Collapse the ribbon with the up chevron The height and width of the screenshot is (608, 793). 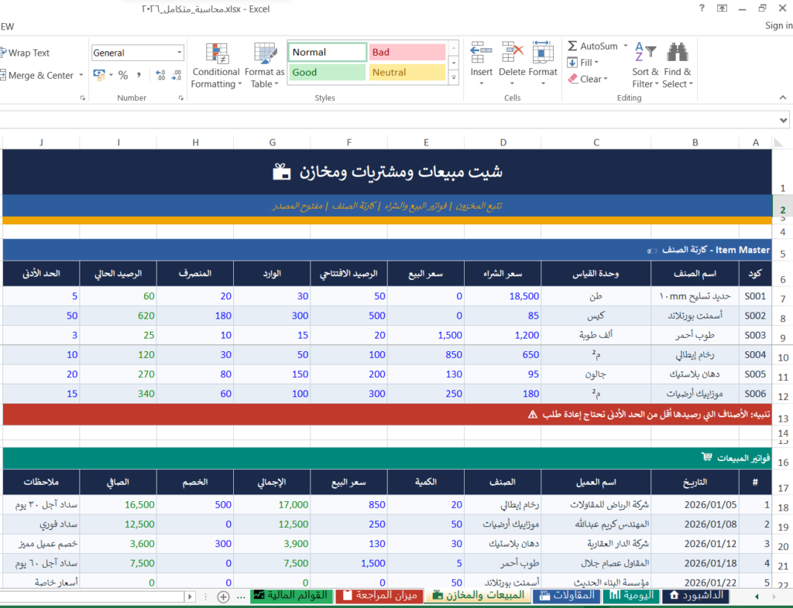click(783, 97)
